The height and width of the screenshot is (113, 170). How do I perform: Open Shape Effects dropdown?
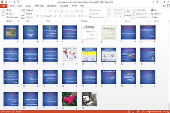click(x=143, y=17)
